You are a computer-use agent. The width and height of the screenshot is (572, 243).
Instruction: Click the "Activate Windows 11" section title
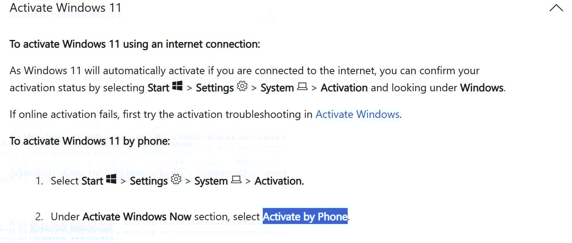[x=65, y=8]
